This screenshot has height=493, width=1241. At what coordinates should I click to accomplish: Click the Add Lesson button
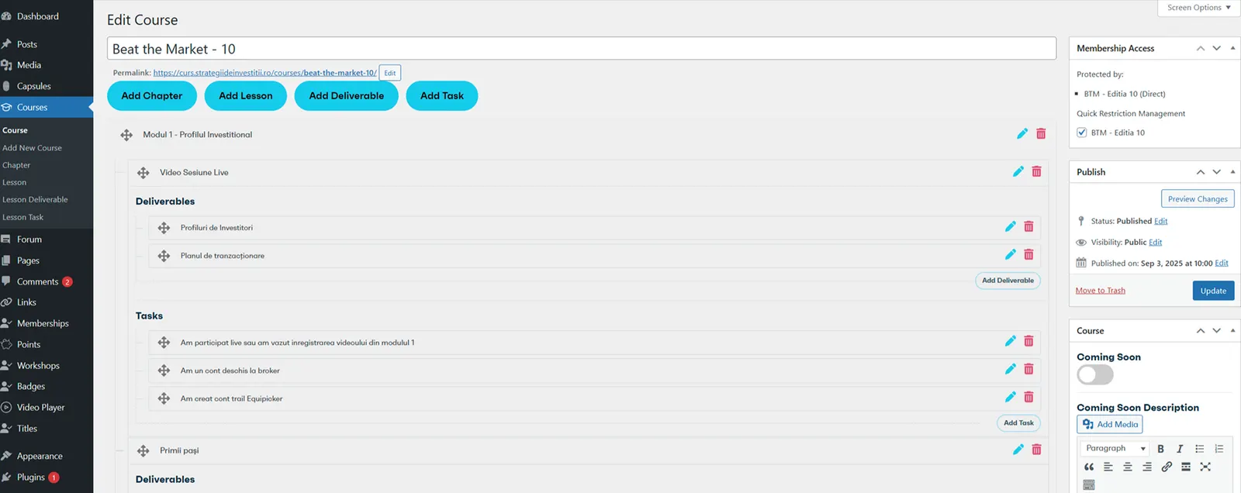[246, 95]
